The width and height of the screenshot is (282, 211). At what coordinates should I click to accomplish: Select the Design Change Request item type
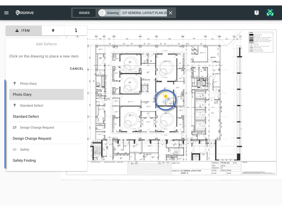click(46, 138)
